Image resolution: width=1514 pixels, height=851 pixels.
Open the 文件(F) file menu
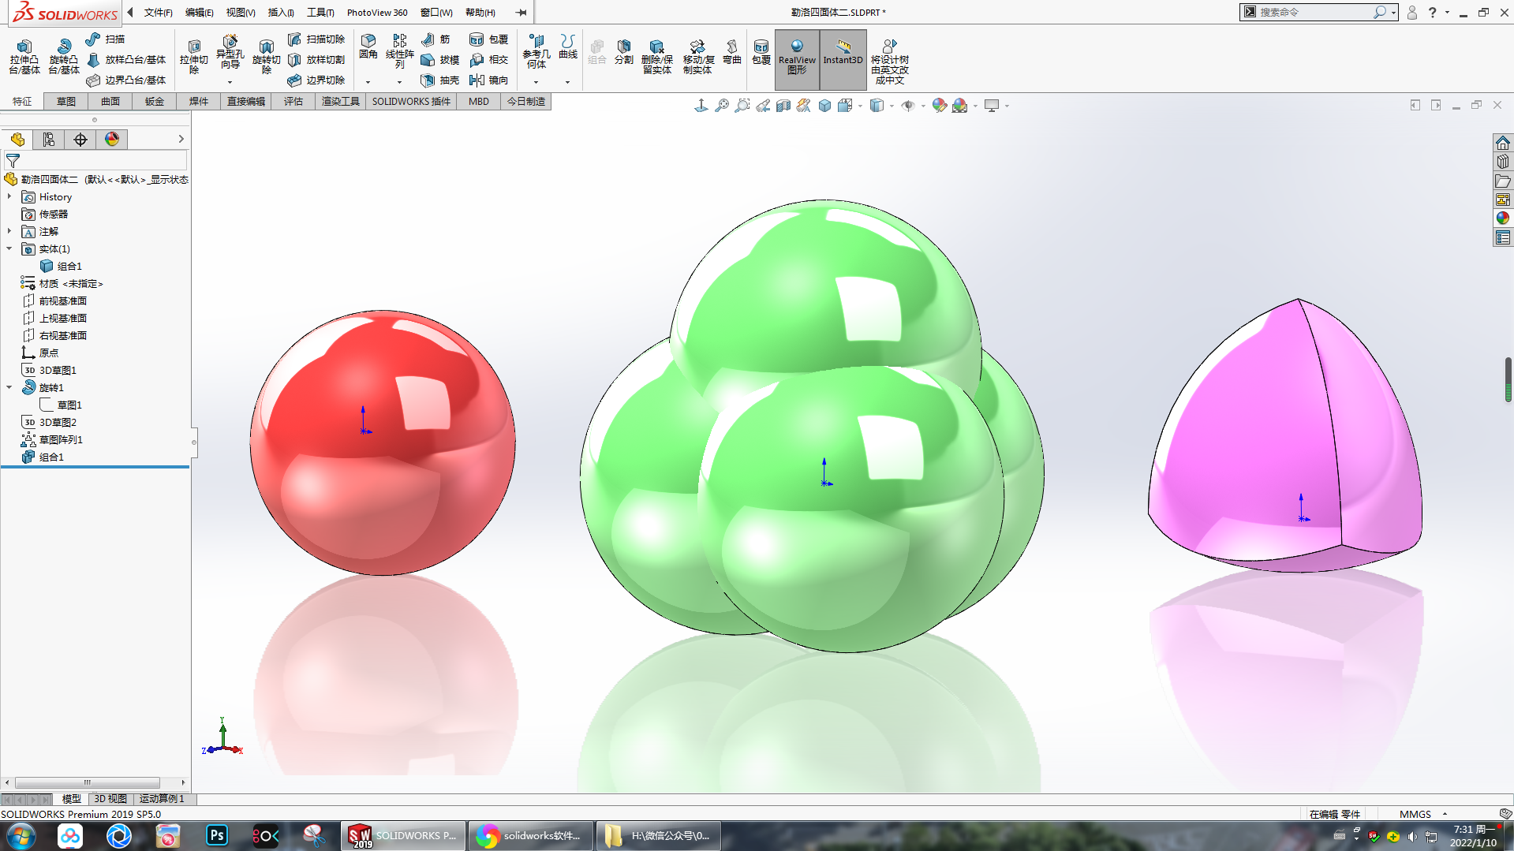click(158, 12)
